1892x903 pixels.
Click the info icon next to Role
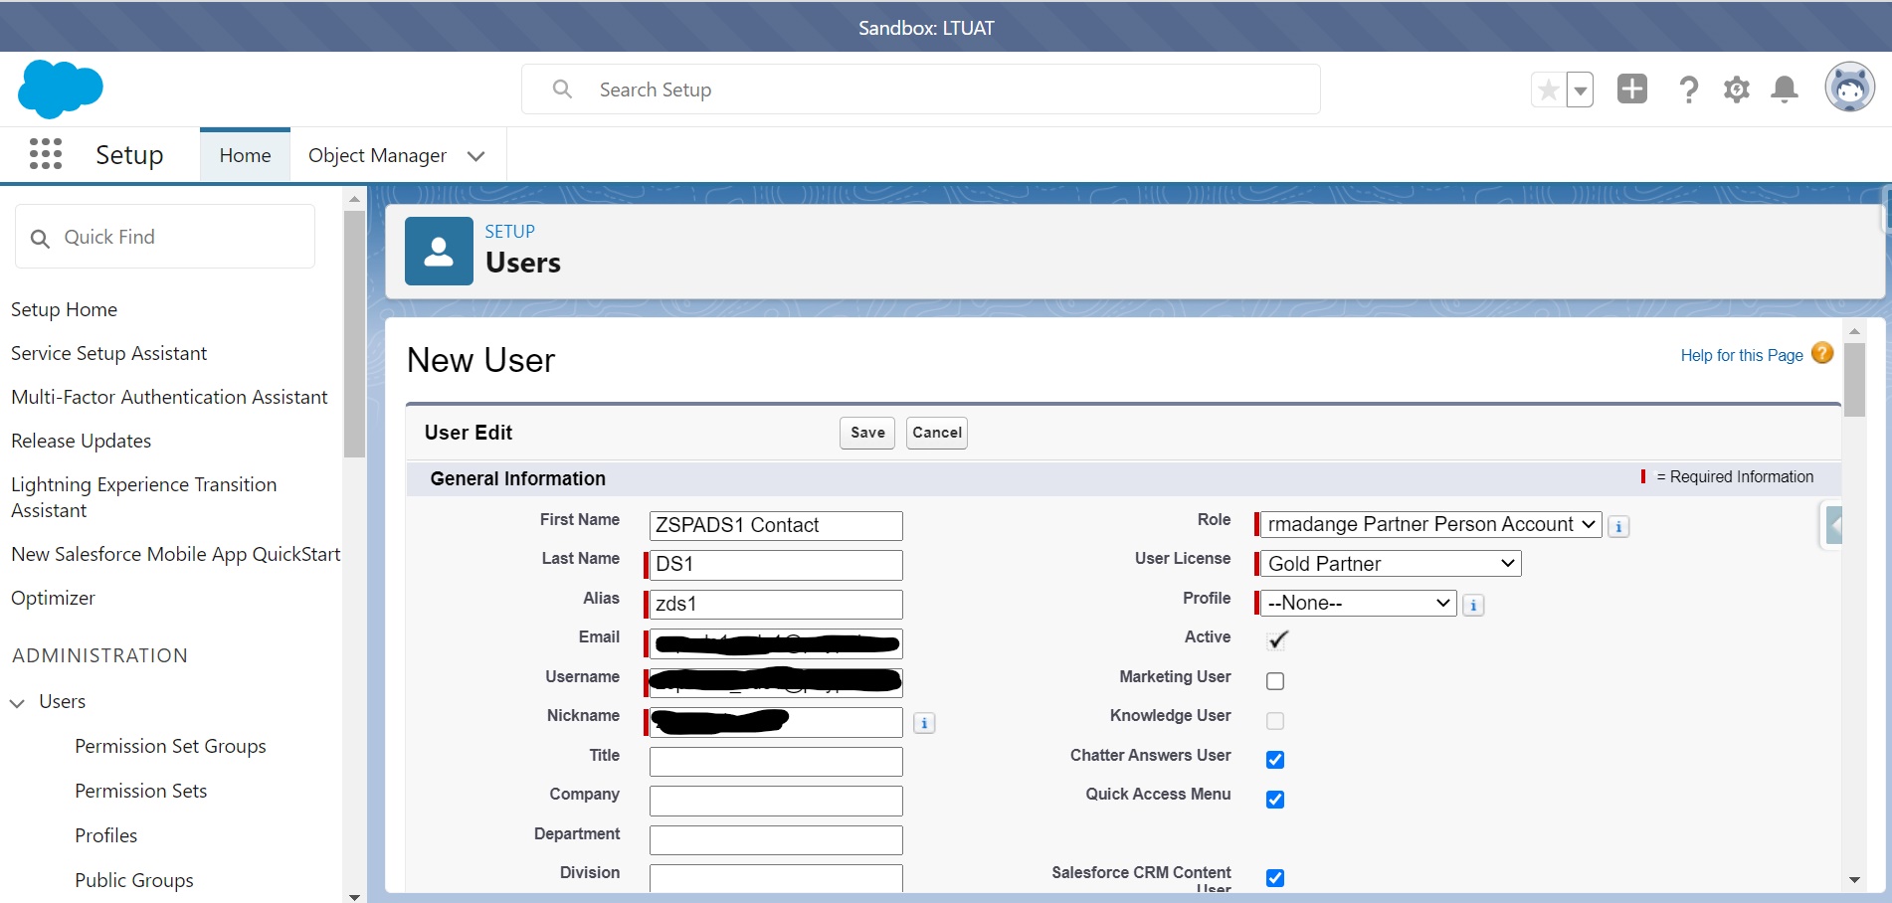coord(1619,526)
